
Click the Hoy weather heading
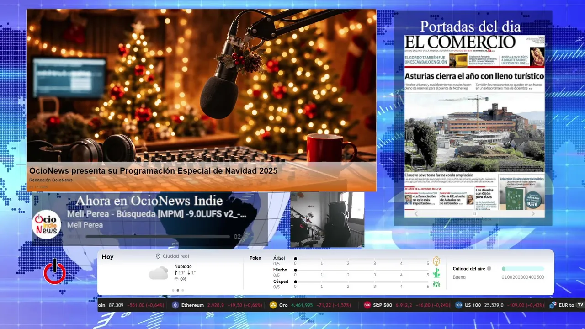(x=107, y=257)
